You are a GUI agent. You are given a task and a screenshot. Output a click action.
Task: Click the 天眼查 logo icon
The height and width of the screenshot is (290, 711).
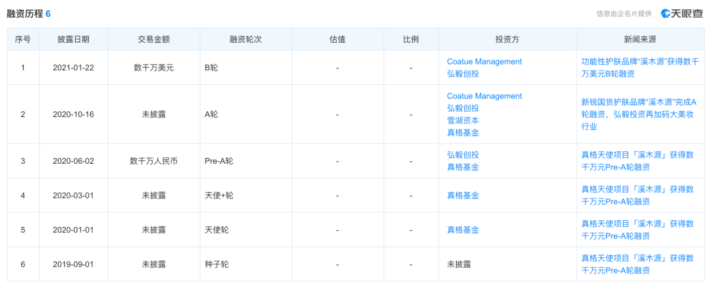pyautogui.click(x=682, y=14)
